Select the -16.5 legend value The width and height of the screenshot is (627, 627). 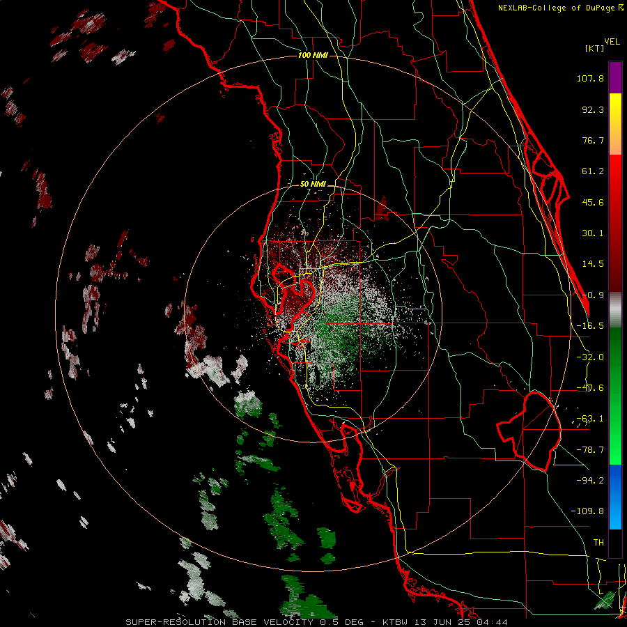pos(590,326)
